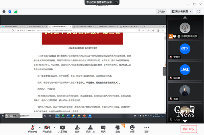The width and height of the screenshot is (204, 135).
Task: Open the 表情 emoji reactions
Action: point(132,129)
